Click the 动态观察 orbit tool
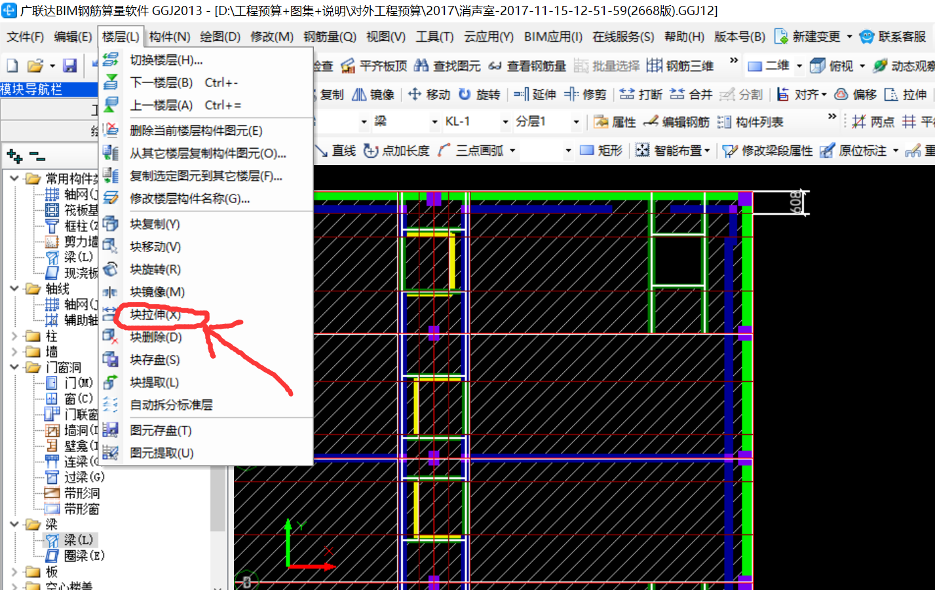Viewport: 935px width, 590px height. pyautogui.click(x=904, y=65)
